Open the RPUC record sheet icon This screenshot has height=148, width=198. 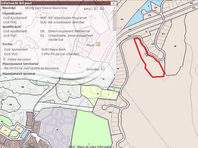[96, 8]
